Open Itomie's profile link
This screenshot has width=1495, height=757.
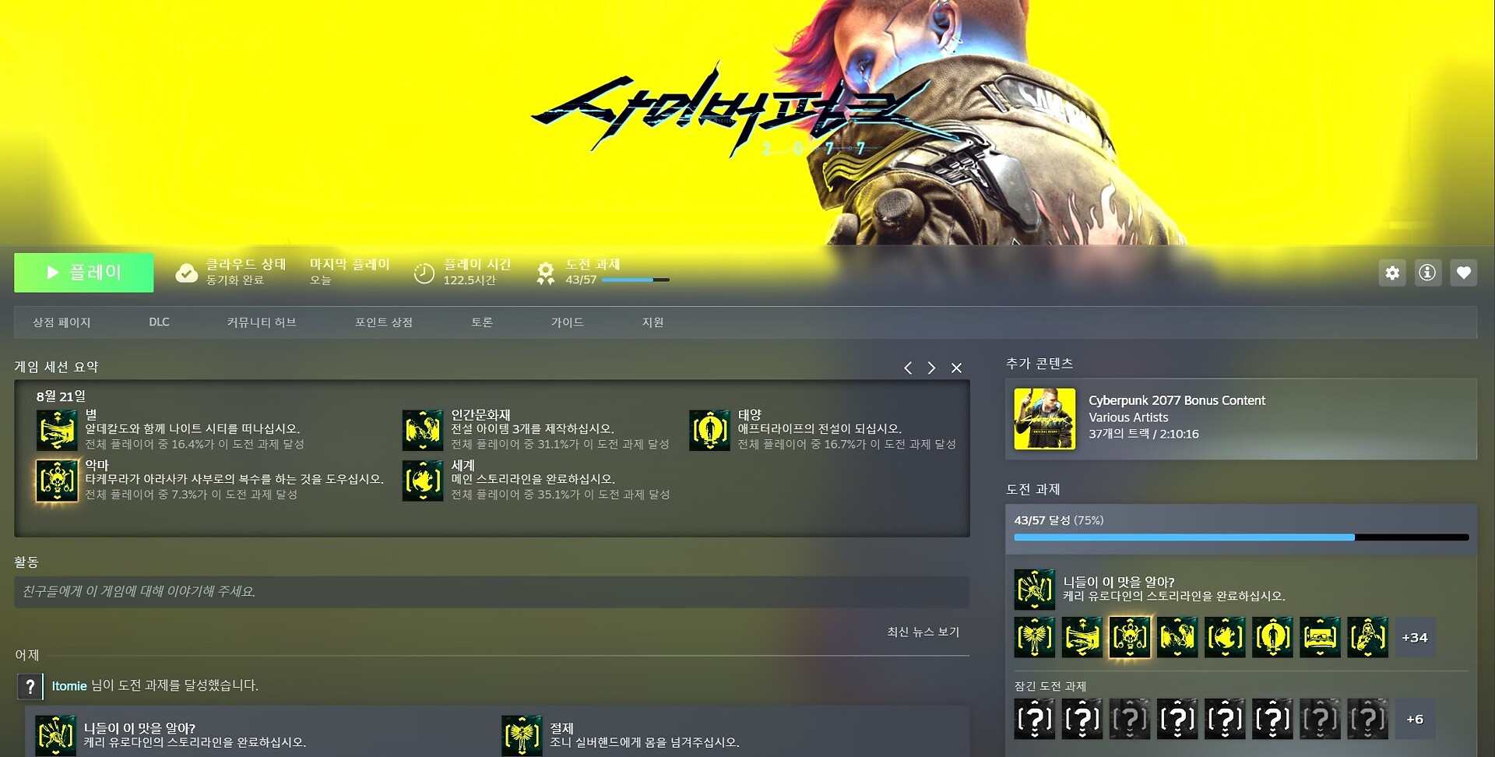coord(69,686)
